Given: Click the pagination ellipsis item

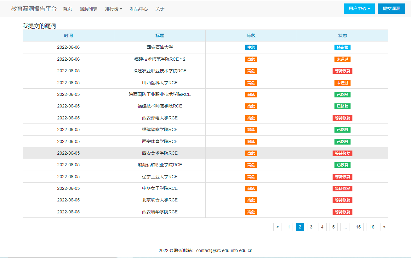Looking at the screenshot, I should [345, 227].
